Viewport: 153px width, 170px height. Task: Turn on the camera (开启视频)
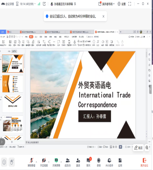(44, 162)
